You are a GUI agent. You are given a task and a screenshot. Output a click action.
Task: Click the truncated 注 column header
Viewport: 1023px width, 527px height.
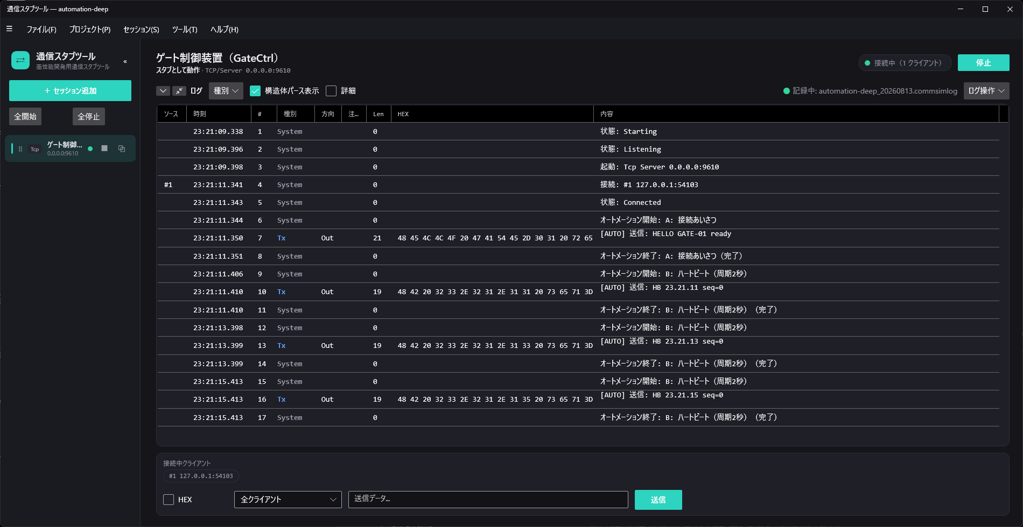pyautogui.click(x=354, y=114)
